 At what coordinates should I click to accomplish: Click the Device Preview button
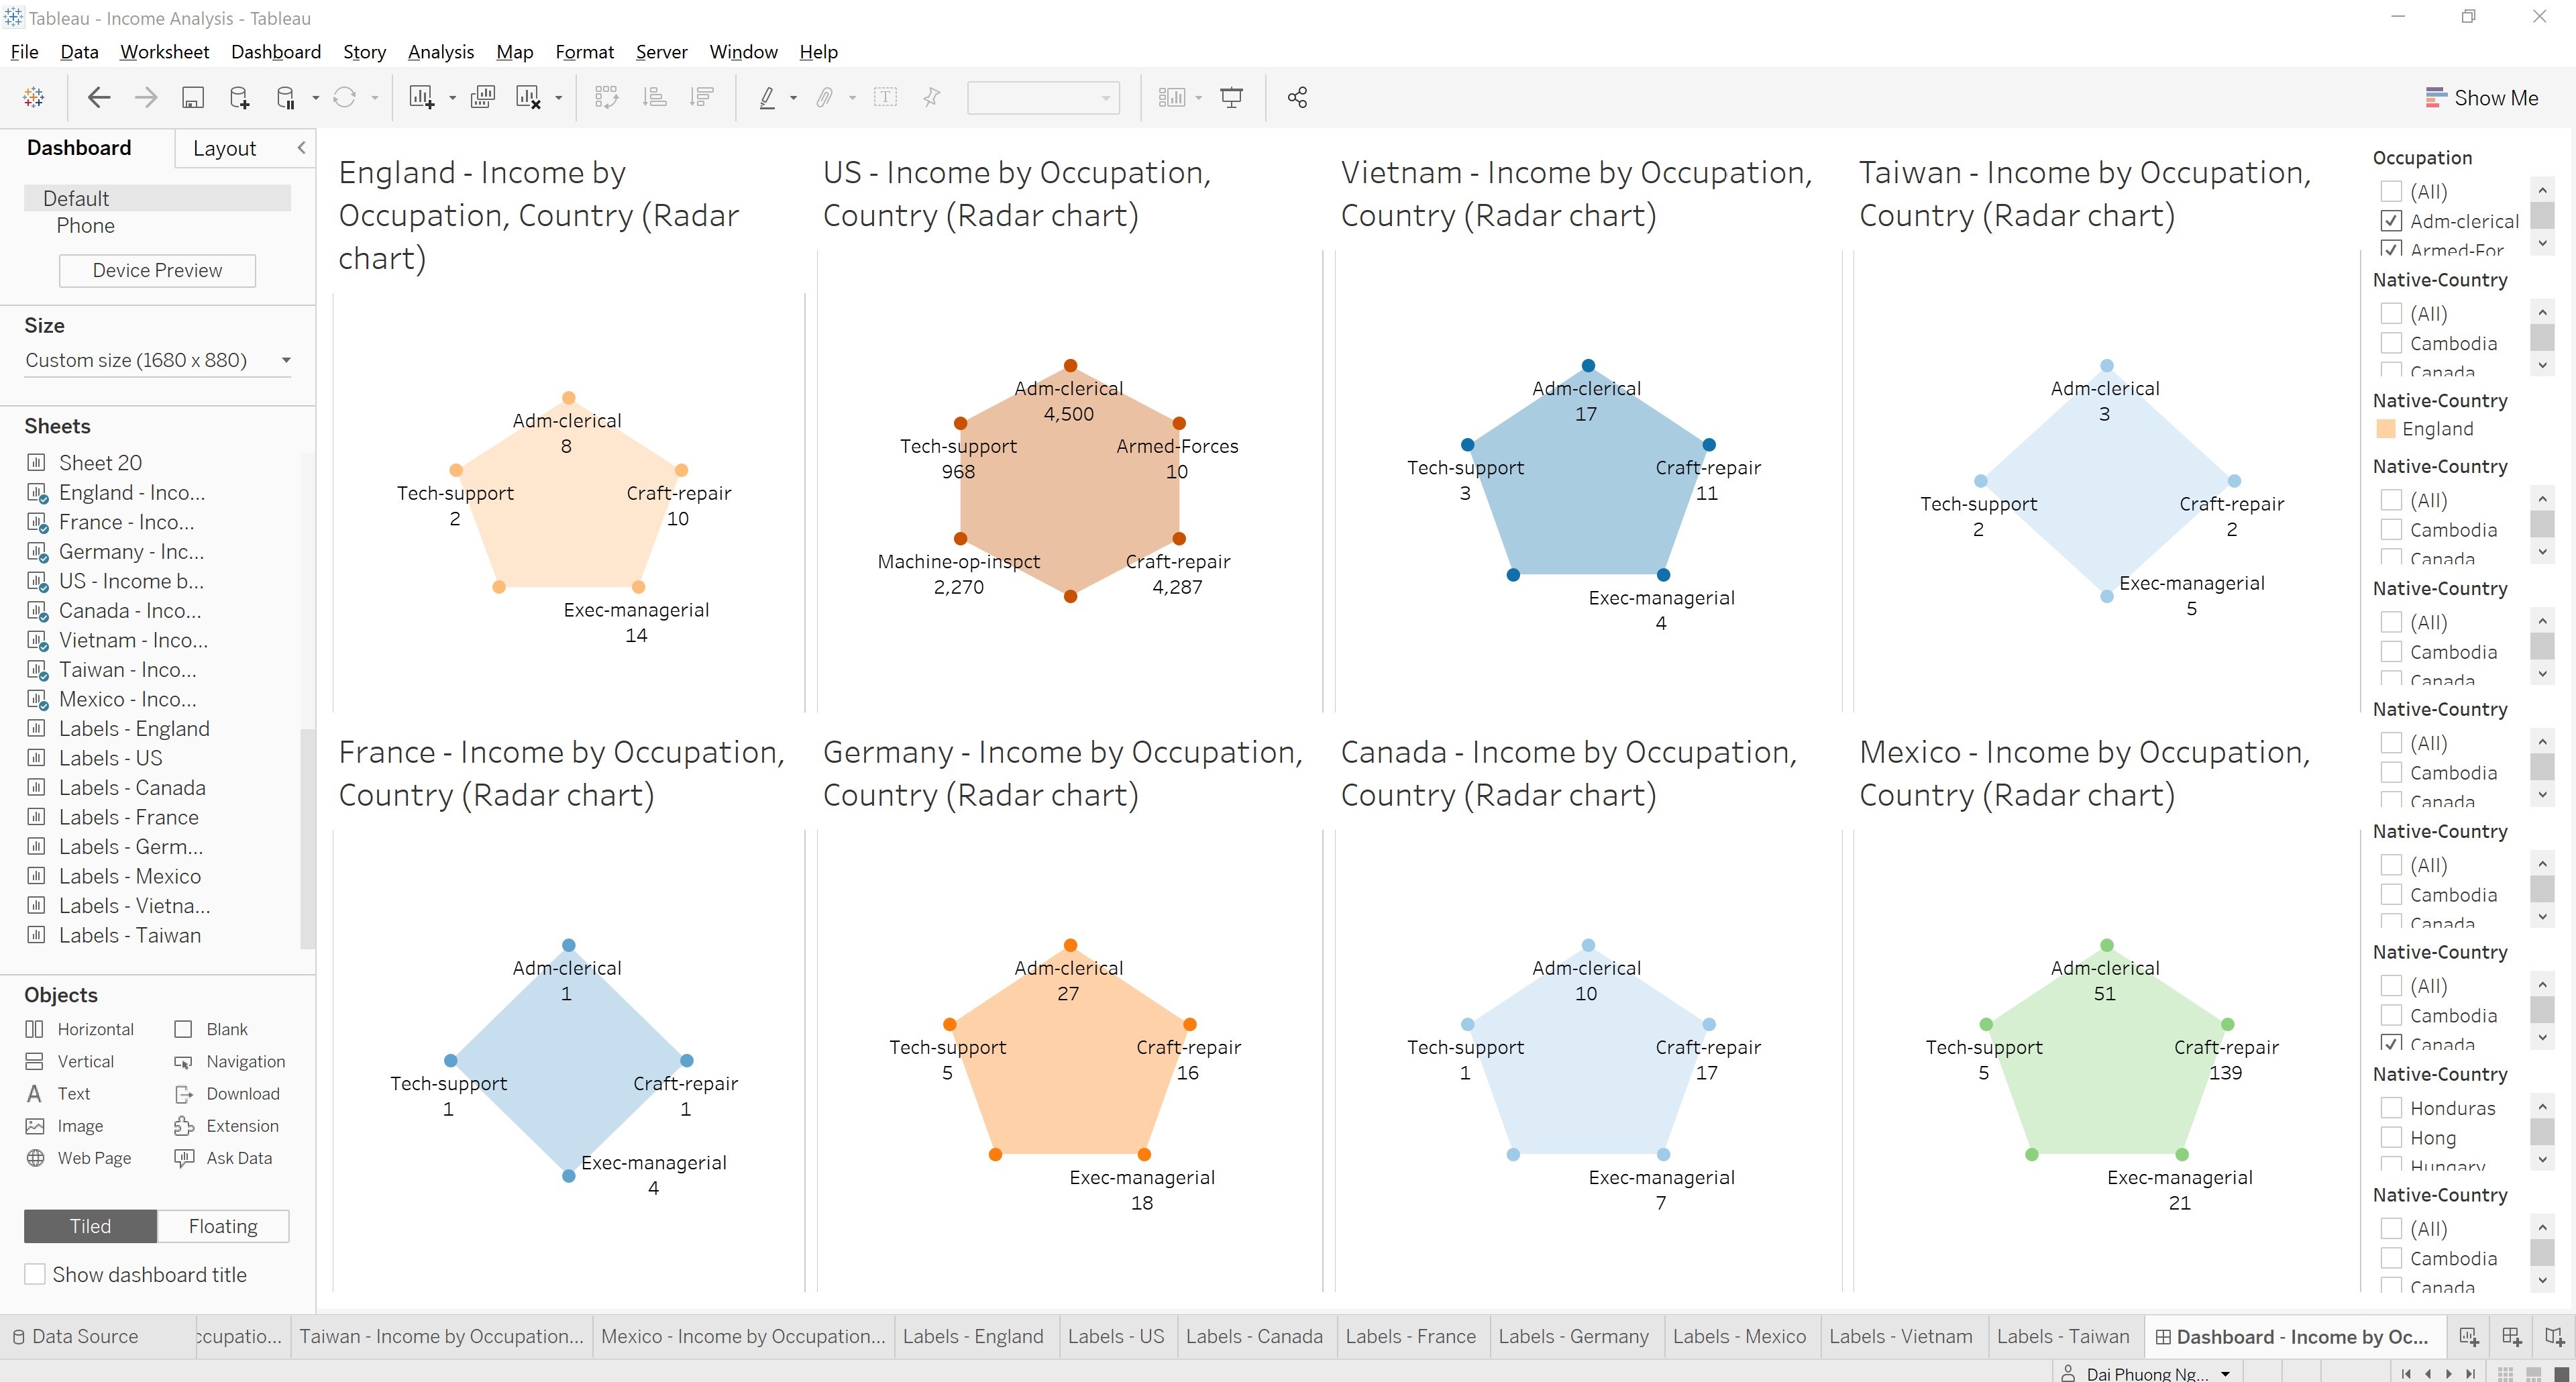pyautogui.click(x=156, y=270)
